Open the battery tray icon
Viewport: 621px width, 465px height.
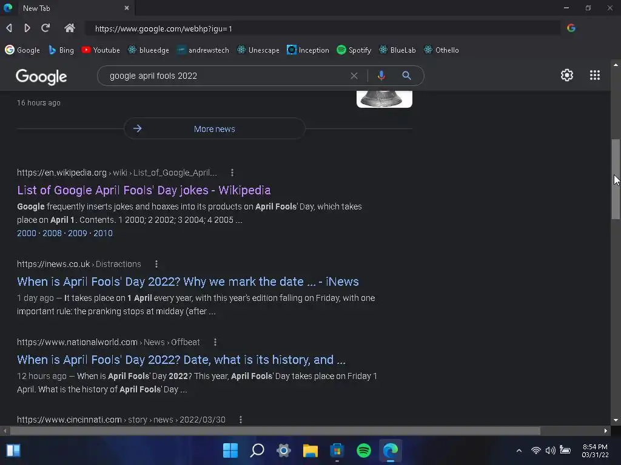pyautogui.click(x=565, y=450)
